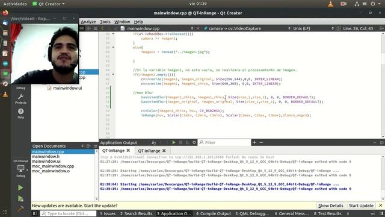The width and height of the screenshot is (385, 217).
Task: Close the Open Documents side panel
Action: [x=95, y=146]
